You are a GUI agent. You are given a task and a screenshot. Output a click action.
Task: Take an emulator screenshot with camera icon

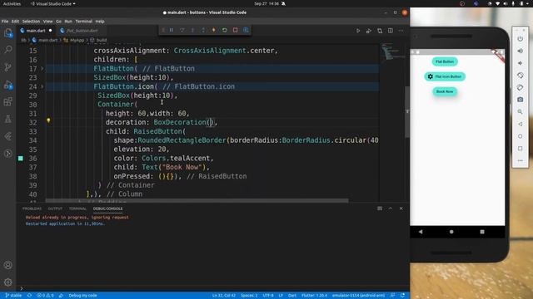coord(520,100)
